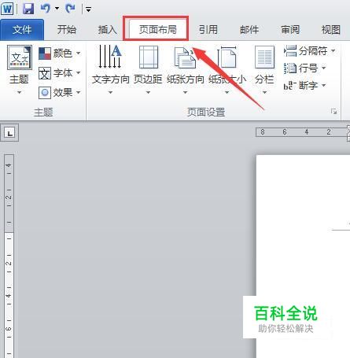
Task: Click the 字体 theme fonts icon
Action: point(45,73)
